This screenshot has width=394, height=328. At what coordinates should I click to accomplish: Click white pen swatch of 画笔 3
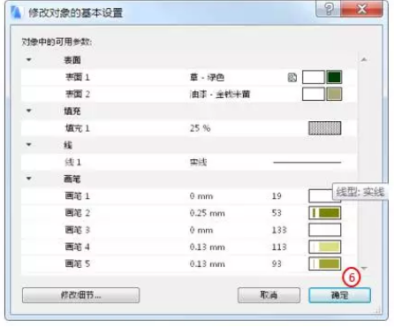click(x=325, y=230)
